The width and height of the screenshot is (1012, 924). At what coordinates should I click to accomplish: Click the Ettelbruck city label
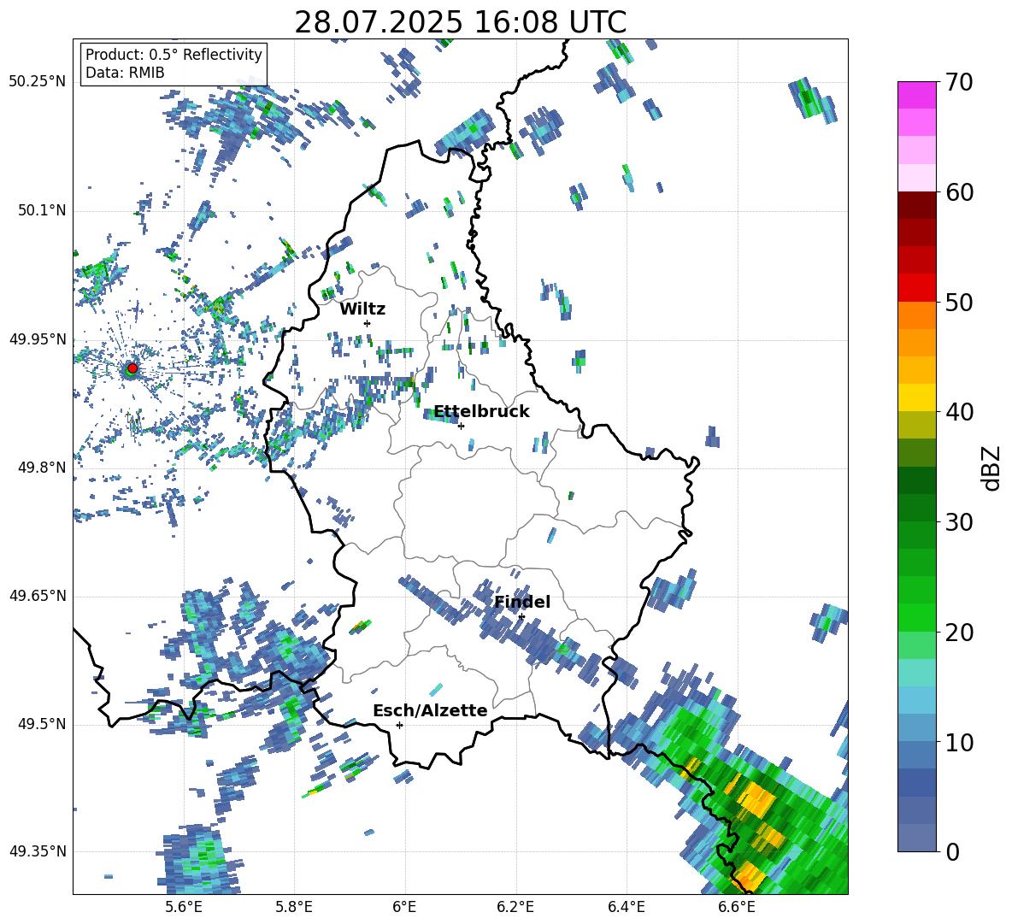pyautogui.click(x=481, y=412)
